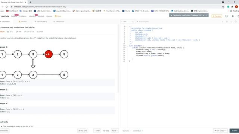239x134 pixels.
Task: Open the Contest menu item
Action: [x=41, y=16]
